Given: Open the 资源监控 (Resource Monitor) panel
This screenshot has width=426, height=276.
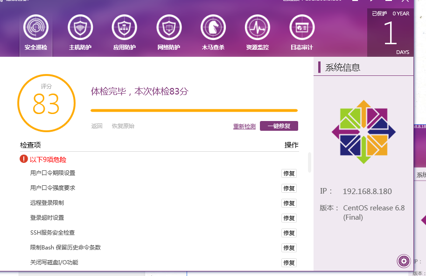Looking at the screenshot, I should click(257, 33).
